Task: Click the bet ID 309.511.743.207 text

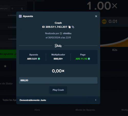Action: click(55, 27)
